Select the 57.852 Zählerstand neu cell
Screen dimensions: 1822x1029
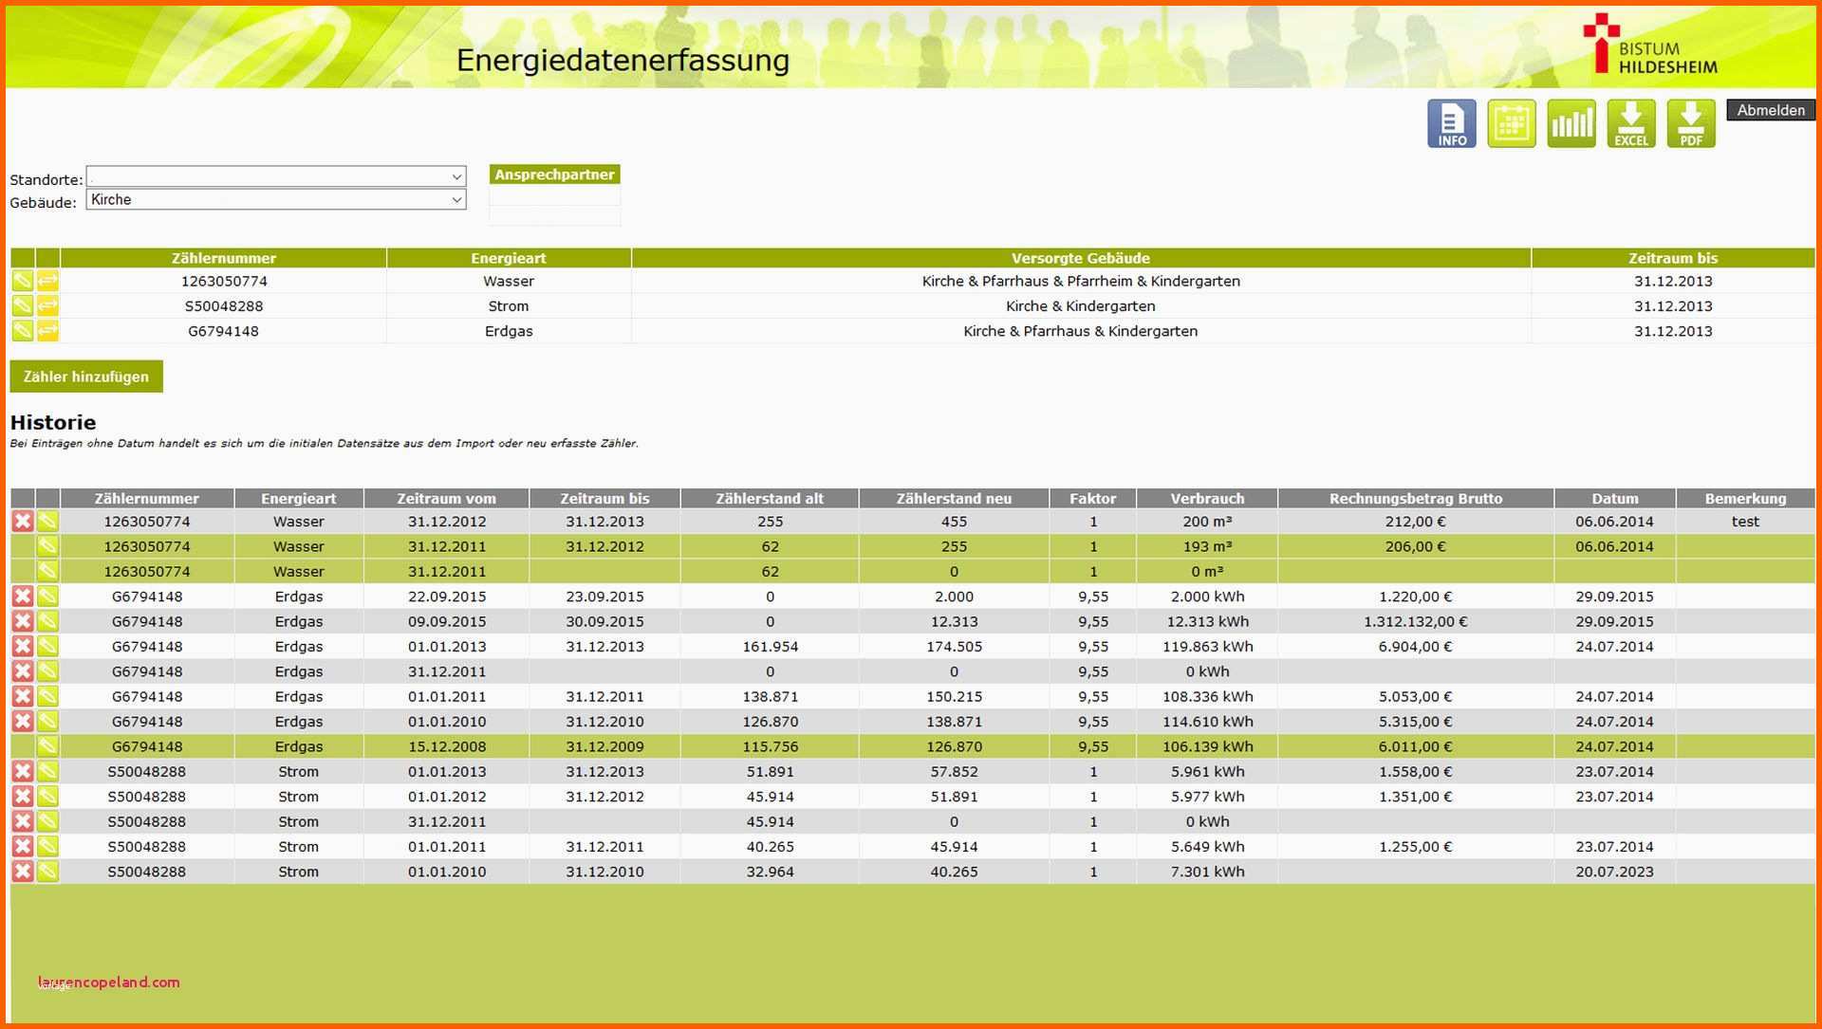click(954, 772)
